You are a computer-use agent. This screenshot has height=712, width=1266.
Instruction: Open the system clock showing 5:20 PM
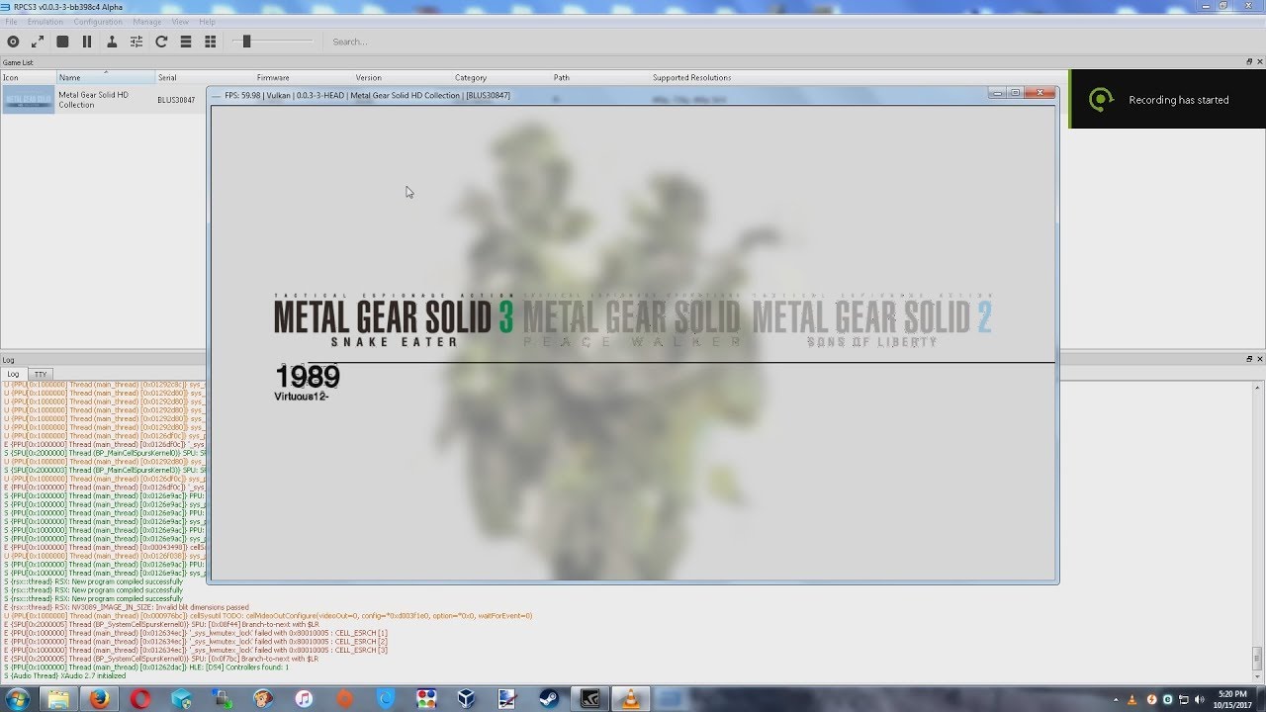click(x=1232, y=699)
